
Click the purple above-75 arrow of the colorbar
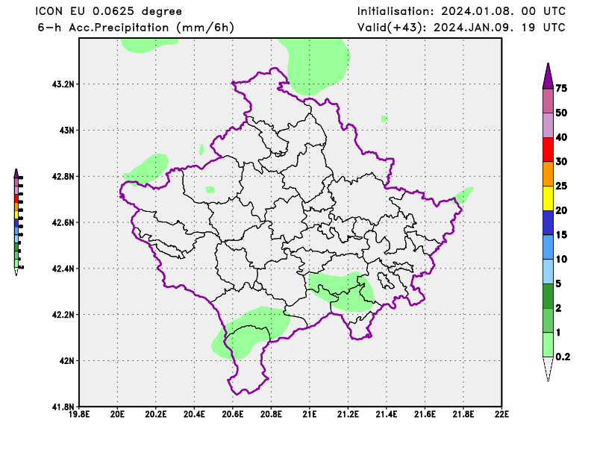point(548,76)
